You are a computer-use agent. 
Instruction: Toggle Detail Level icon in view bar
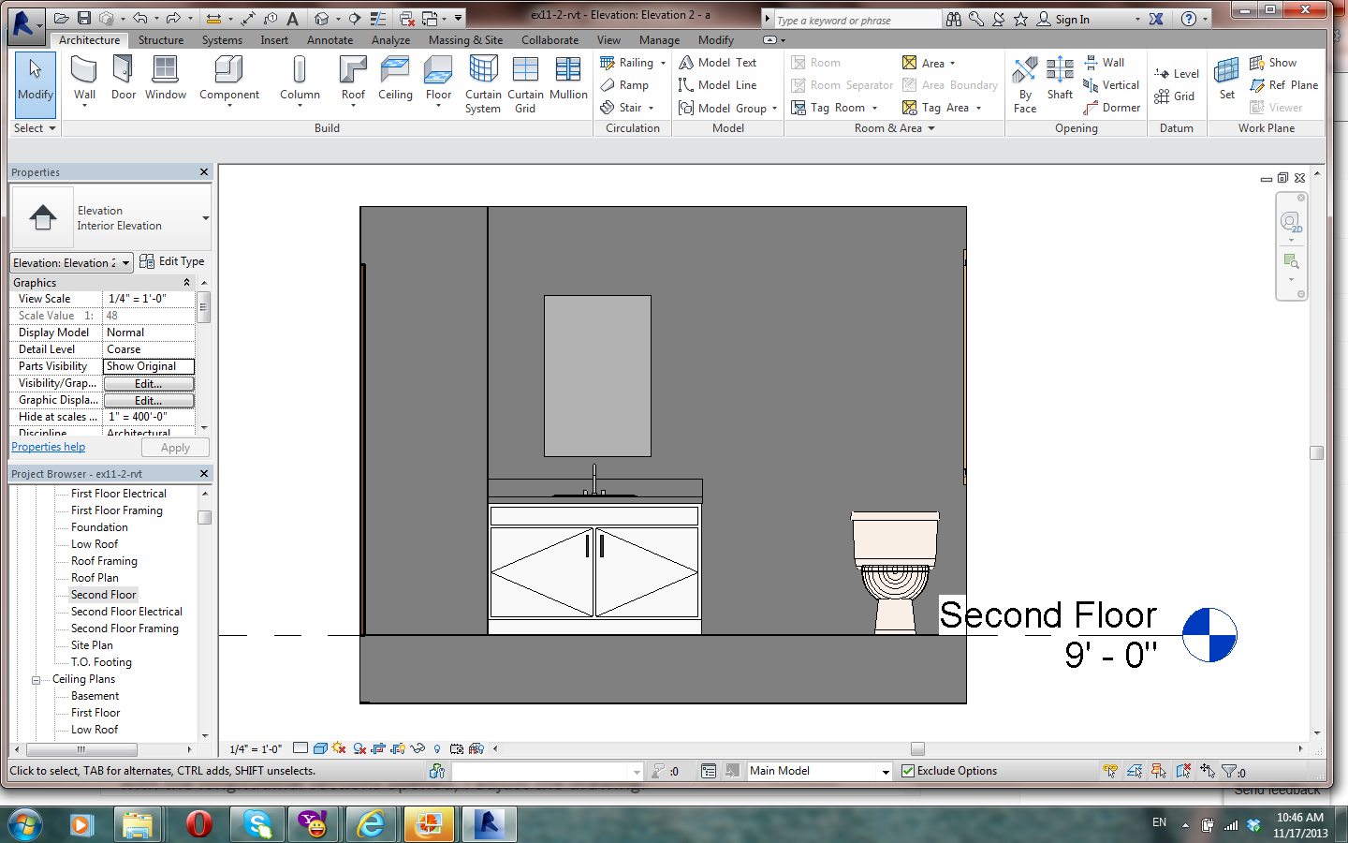[300, 748]
